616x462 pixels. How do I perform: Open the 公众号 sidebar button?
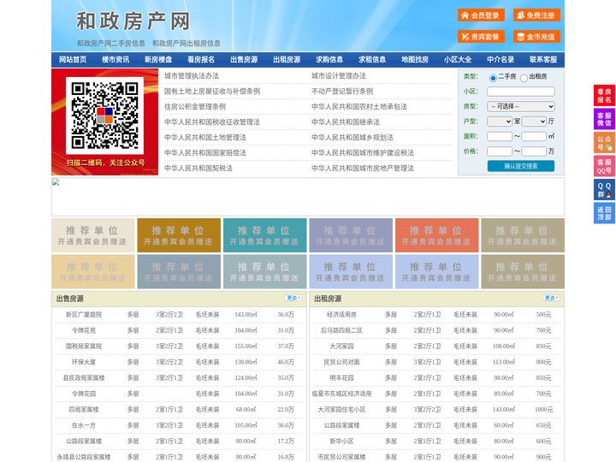coord(604,143)
